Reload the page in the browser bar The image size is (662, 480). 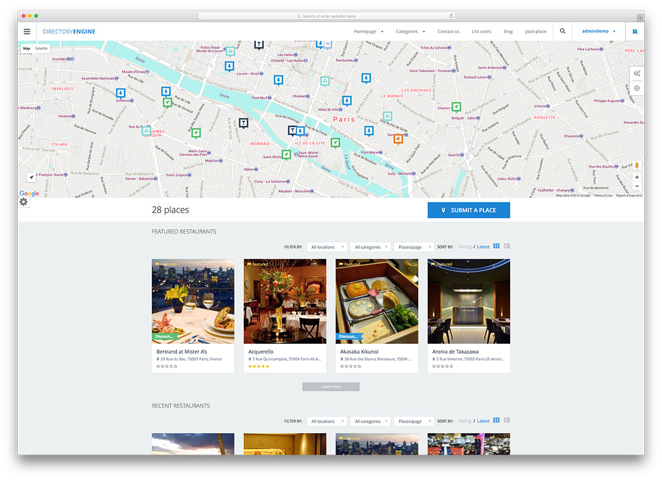pos(451,16)
